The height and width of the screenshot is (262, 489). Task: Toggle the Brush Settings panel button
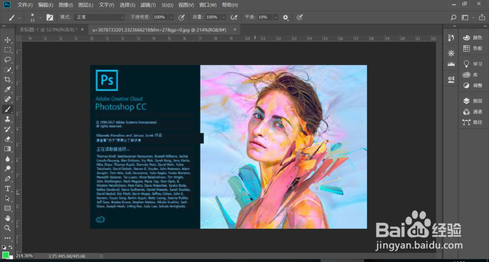pos(49,18)
